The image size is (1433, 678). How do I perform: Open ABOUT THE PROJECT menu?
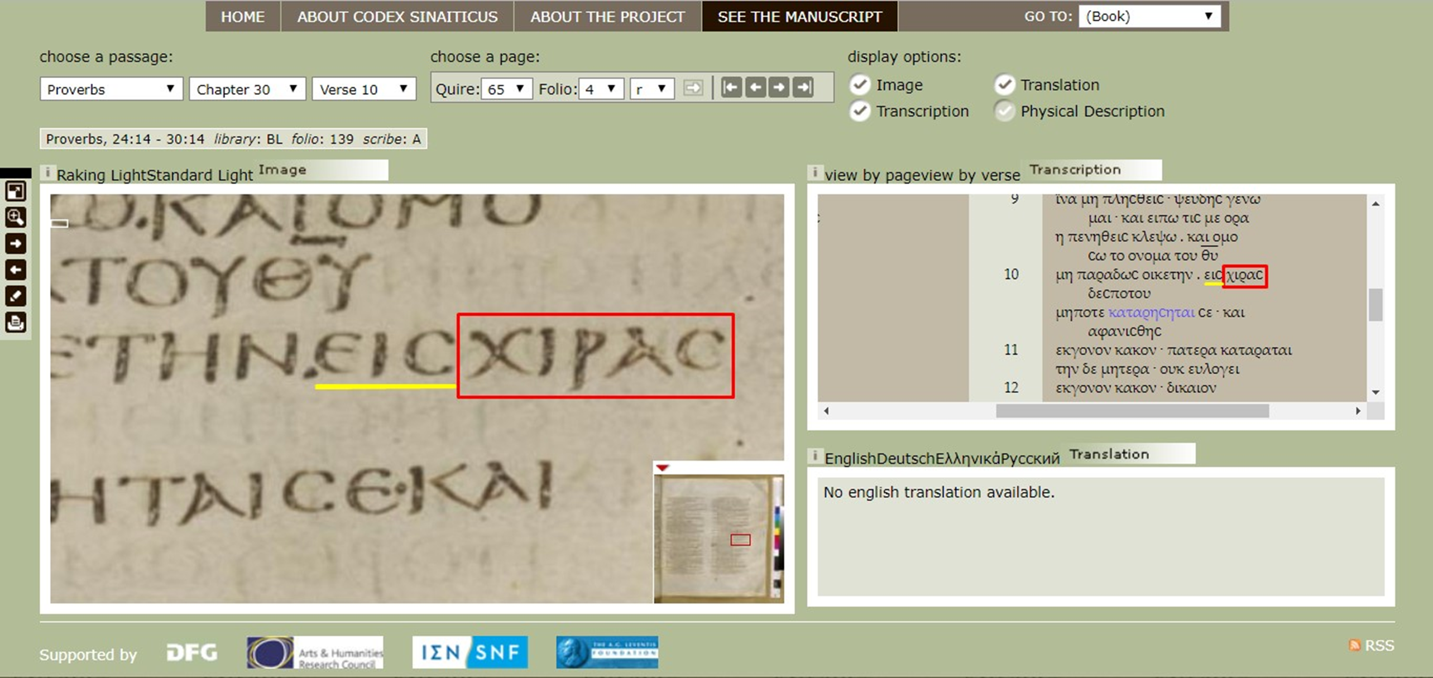[607, 17]
